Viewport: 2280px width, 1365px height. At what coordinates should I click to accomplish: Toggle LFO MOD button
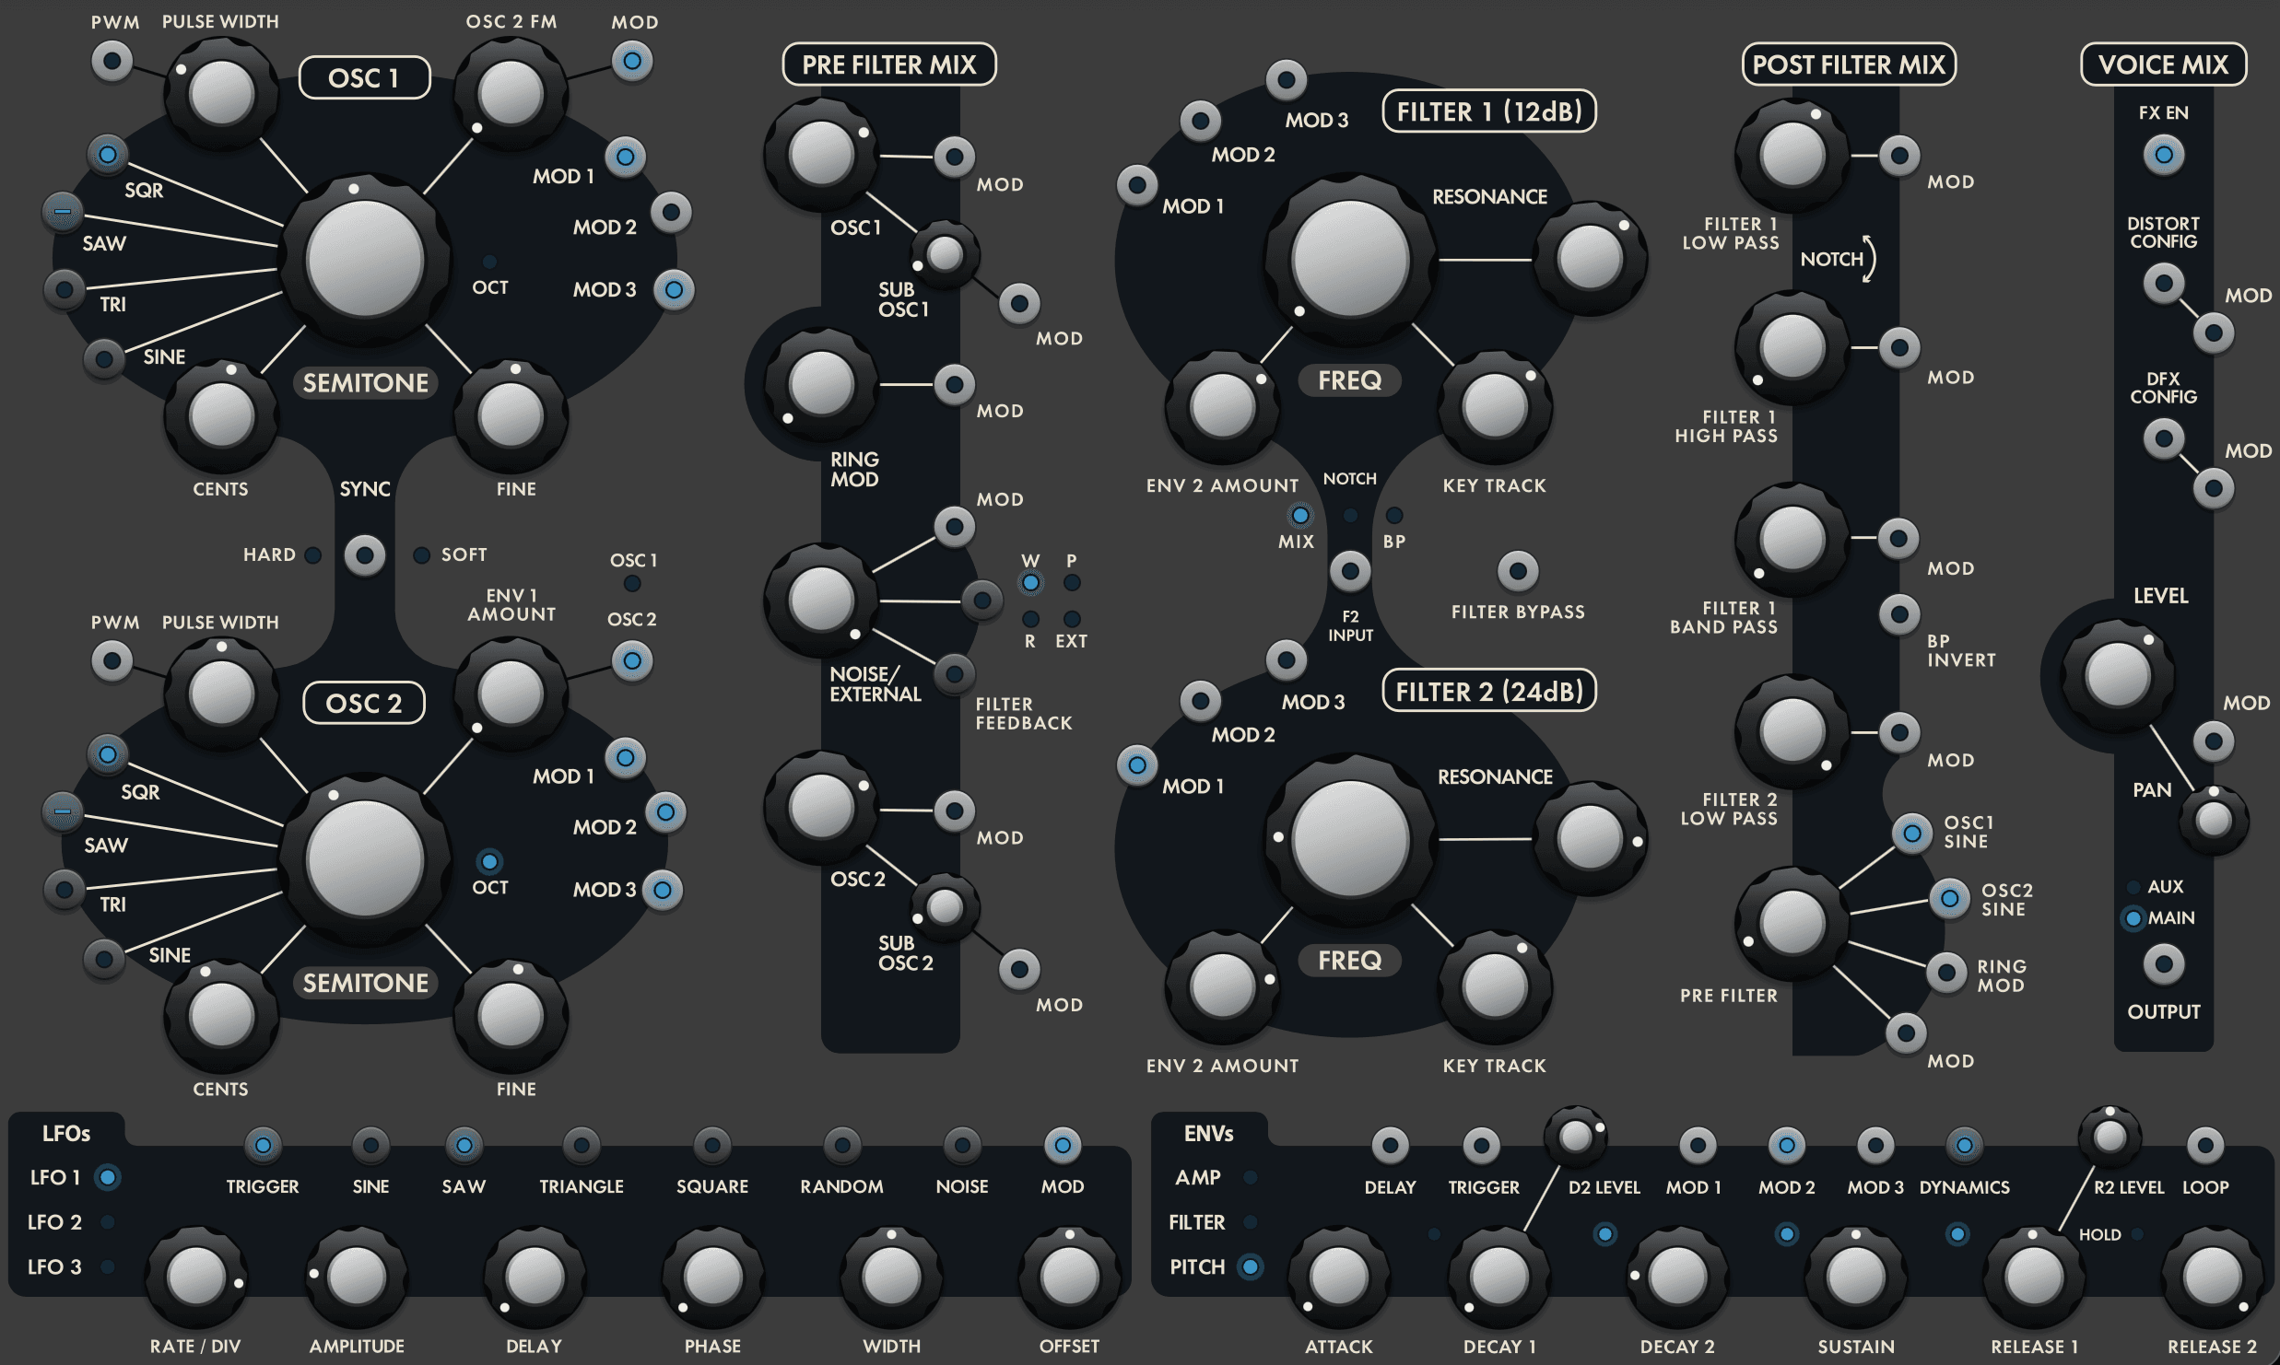click(1063, 1146)
